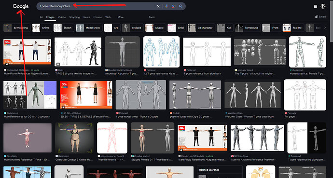Open the Google account profile avatar
333x178 pixels.
[323, 6]
